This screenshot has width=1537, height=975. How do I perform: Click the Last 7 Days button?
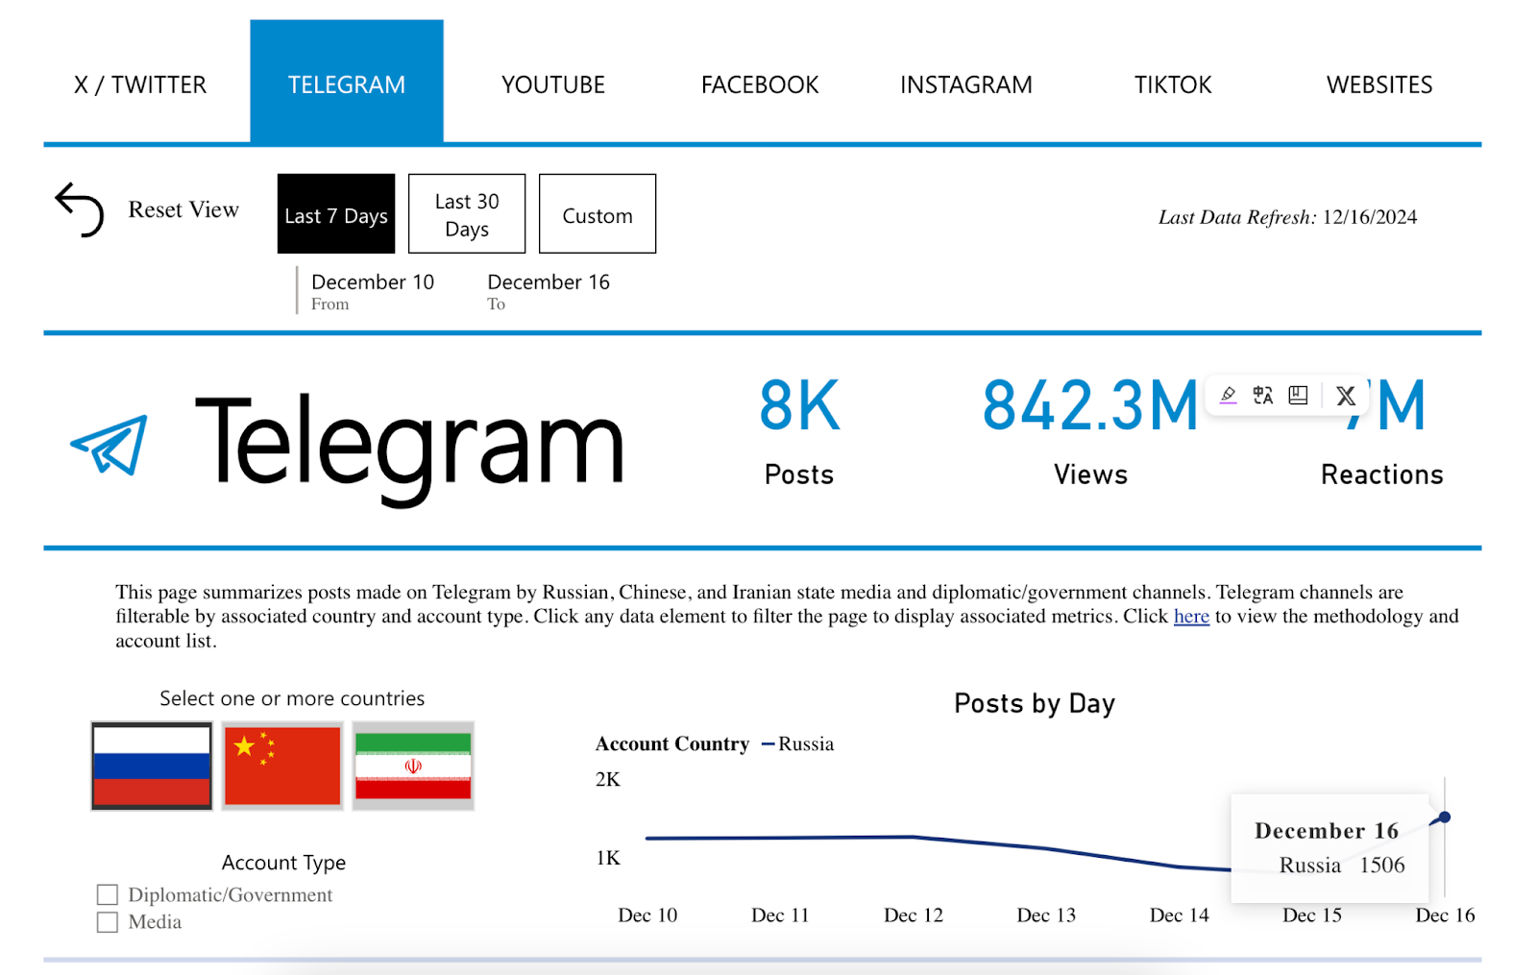[x=336, y=214]
